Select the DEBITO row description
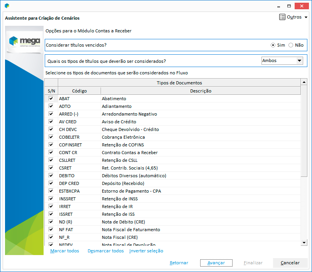 (x=134, y=176)
